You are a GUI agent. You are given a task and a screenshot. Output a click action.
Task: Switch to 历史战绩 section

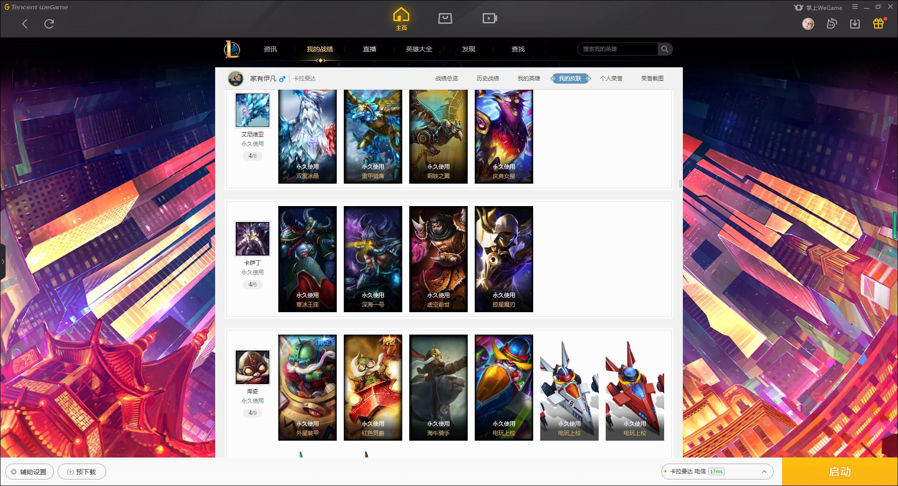click(x=488, y=79)
